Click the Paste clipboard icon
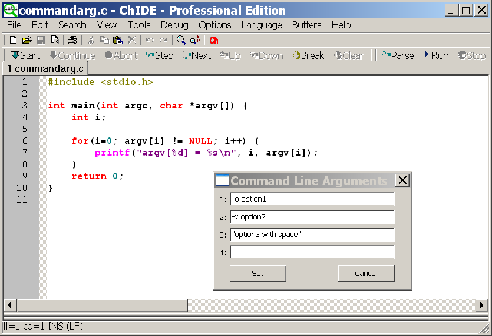This screenshot has height=336, width=492. (x=118, y=40)
